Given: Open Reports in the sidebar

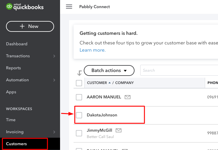Looking at the screenshot, I should pyautogui.click(x=13, y=68).
